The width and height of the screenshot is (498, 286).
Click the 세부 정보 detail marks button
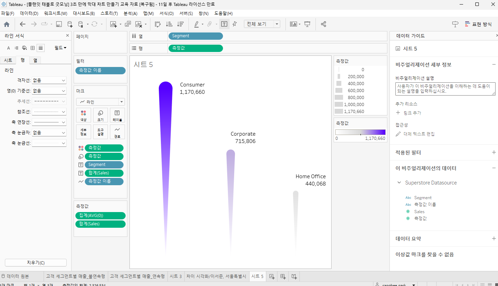tap(83, 132)
